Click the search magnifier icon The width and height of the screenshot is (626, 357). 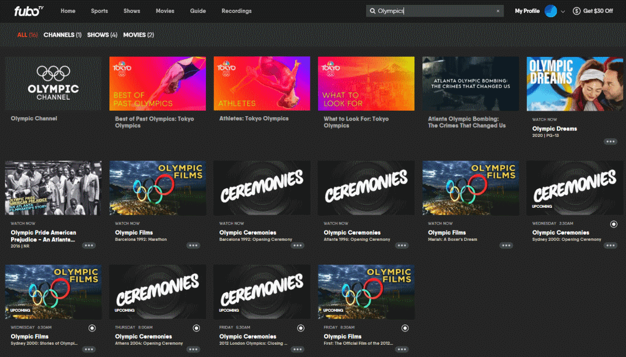(x=372, y=11)
